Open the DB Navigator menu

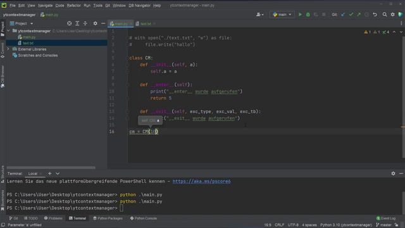point(139,5)
